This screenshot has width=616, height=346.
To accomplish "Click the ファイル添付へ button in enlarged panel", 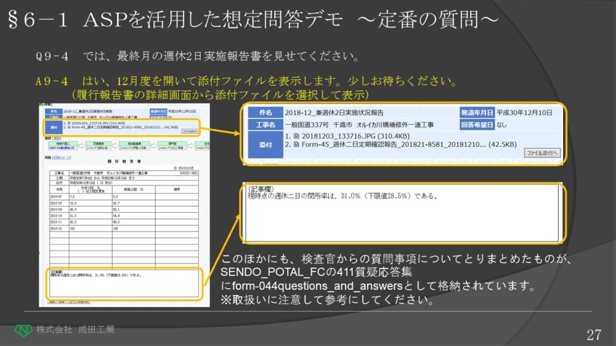I will (542, 152).
